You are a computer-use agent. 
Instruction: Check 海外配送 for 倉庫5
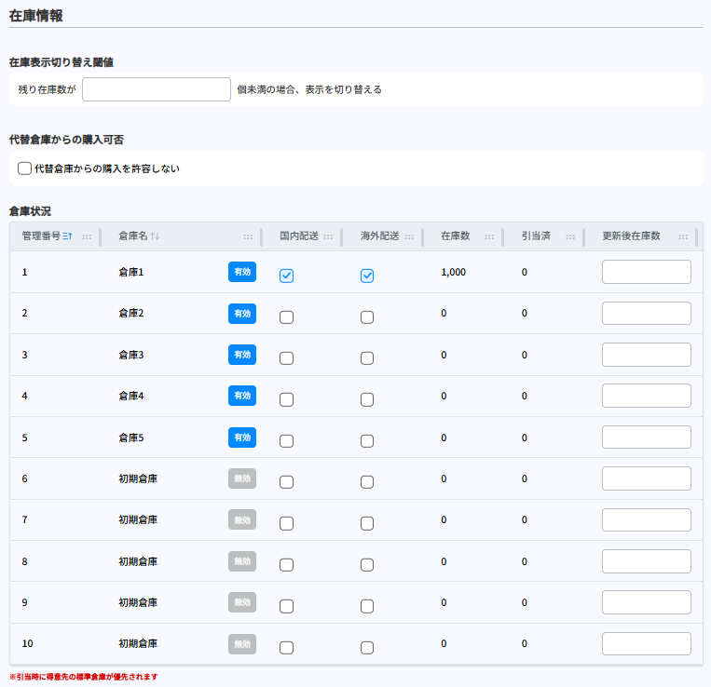[x=367, y=440]
